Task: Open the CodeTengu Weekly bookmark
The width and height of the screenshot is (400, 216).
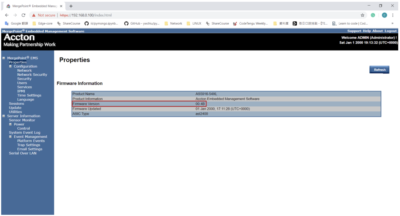Action: pyautogui.click(x=251, y=23)
